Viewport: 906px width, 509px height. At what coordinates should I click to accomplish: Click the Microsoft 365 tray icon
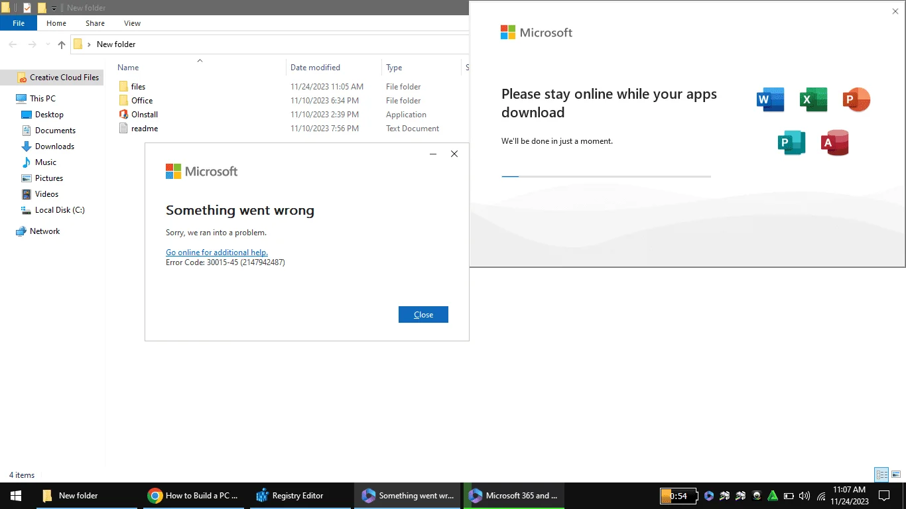709,496
